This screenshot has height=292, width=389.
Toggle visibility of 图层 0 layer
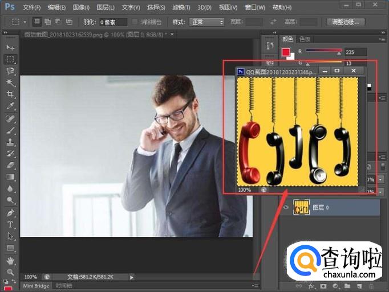point(286,207)
